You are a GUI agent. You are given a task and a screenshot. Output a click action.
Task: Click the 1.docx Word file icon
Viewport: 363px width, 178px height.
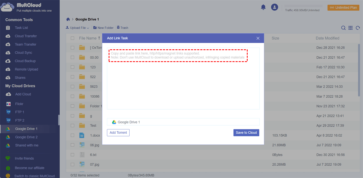click(x=82, y=135)
